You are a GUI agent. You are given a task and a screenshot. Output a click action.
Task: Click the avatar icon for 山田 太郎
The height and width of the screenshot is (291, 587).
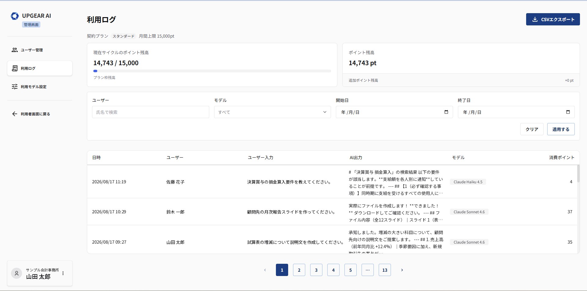tap(17, 273)
